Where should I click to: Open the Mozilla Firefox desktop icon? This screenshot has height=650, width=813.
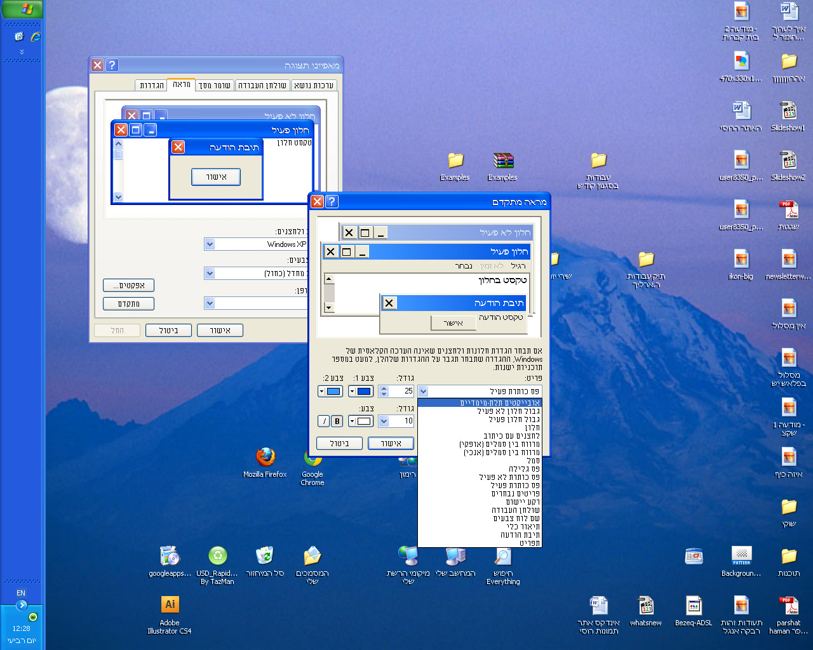(265, 463)
